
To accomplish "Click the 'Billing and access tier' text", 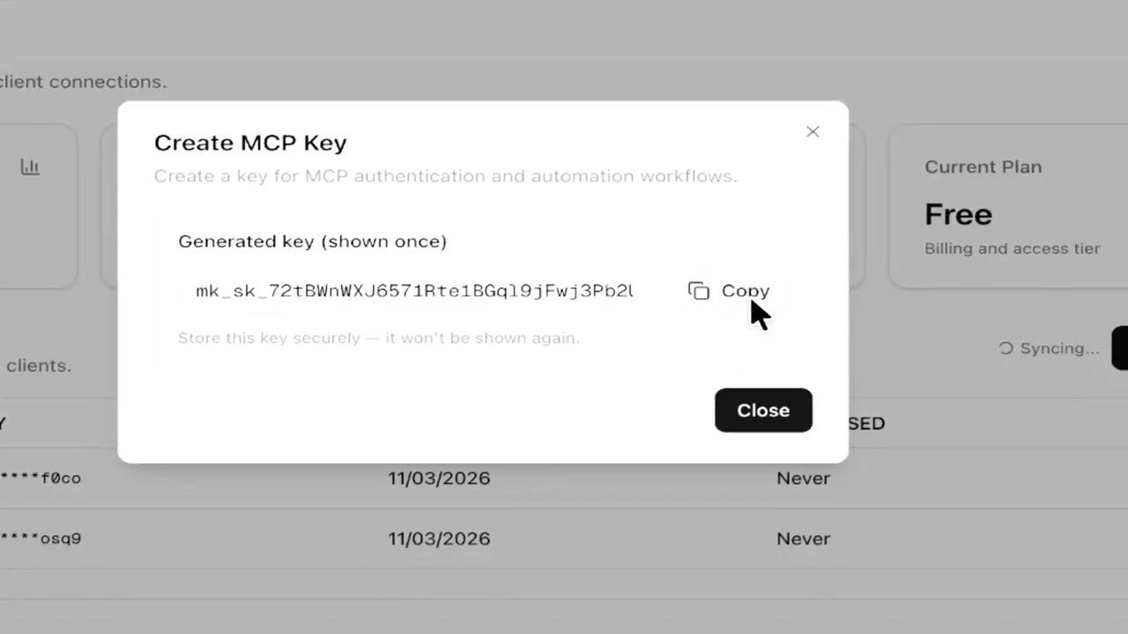I will (1012, 248).
